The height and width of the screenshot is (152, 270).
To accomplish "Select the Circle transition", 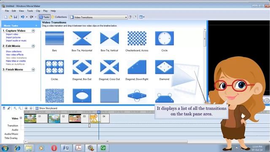I will click(x=165, y=38).
